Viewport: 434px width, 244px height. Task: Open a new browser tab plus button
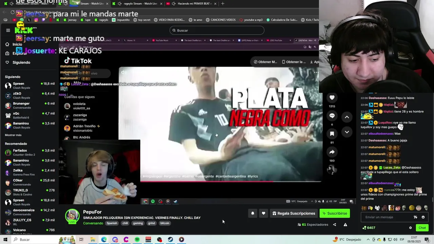point(223,3)
